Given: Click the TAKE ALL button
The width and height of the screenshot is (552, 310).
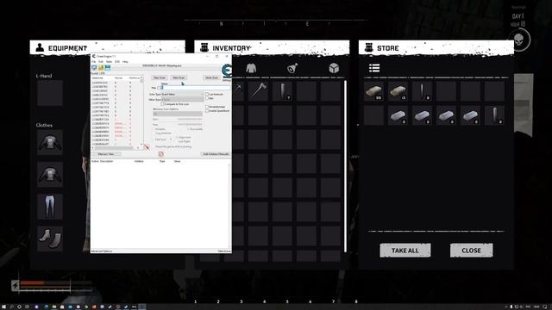Looking at the screenshot, I should tap(405, 251).
